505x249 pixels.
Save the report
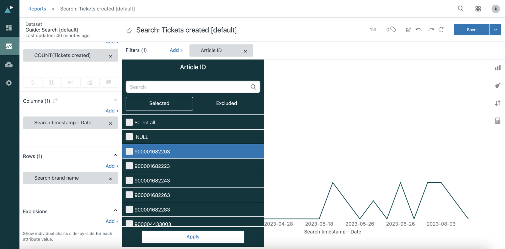coord(471,30)
